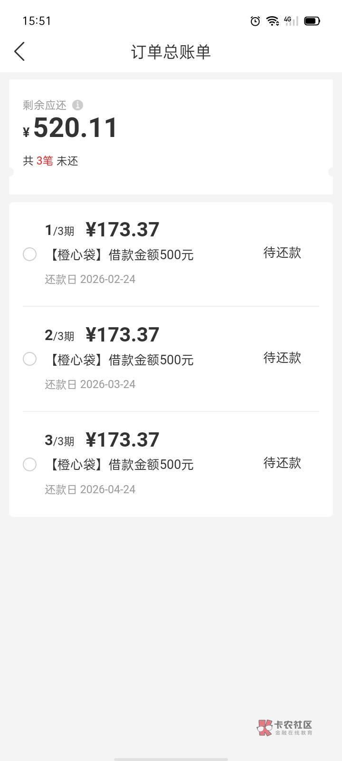Screen dimensions: 342x761
Task: Tap the 4G signal indicator
Action: 291,21
